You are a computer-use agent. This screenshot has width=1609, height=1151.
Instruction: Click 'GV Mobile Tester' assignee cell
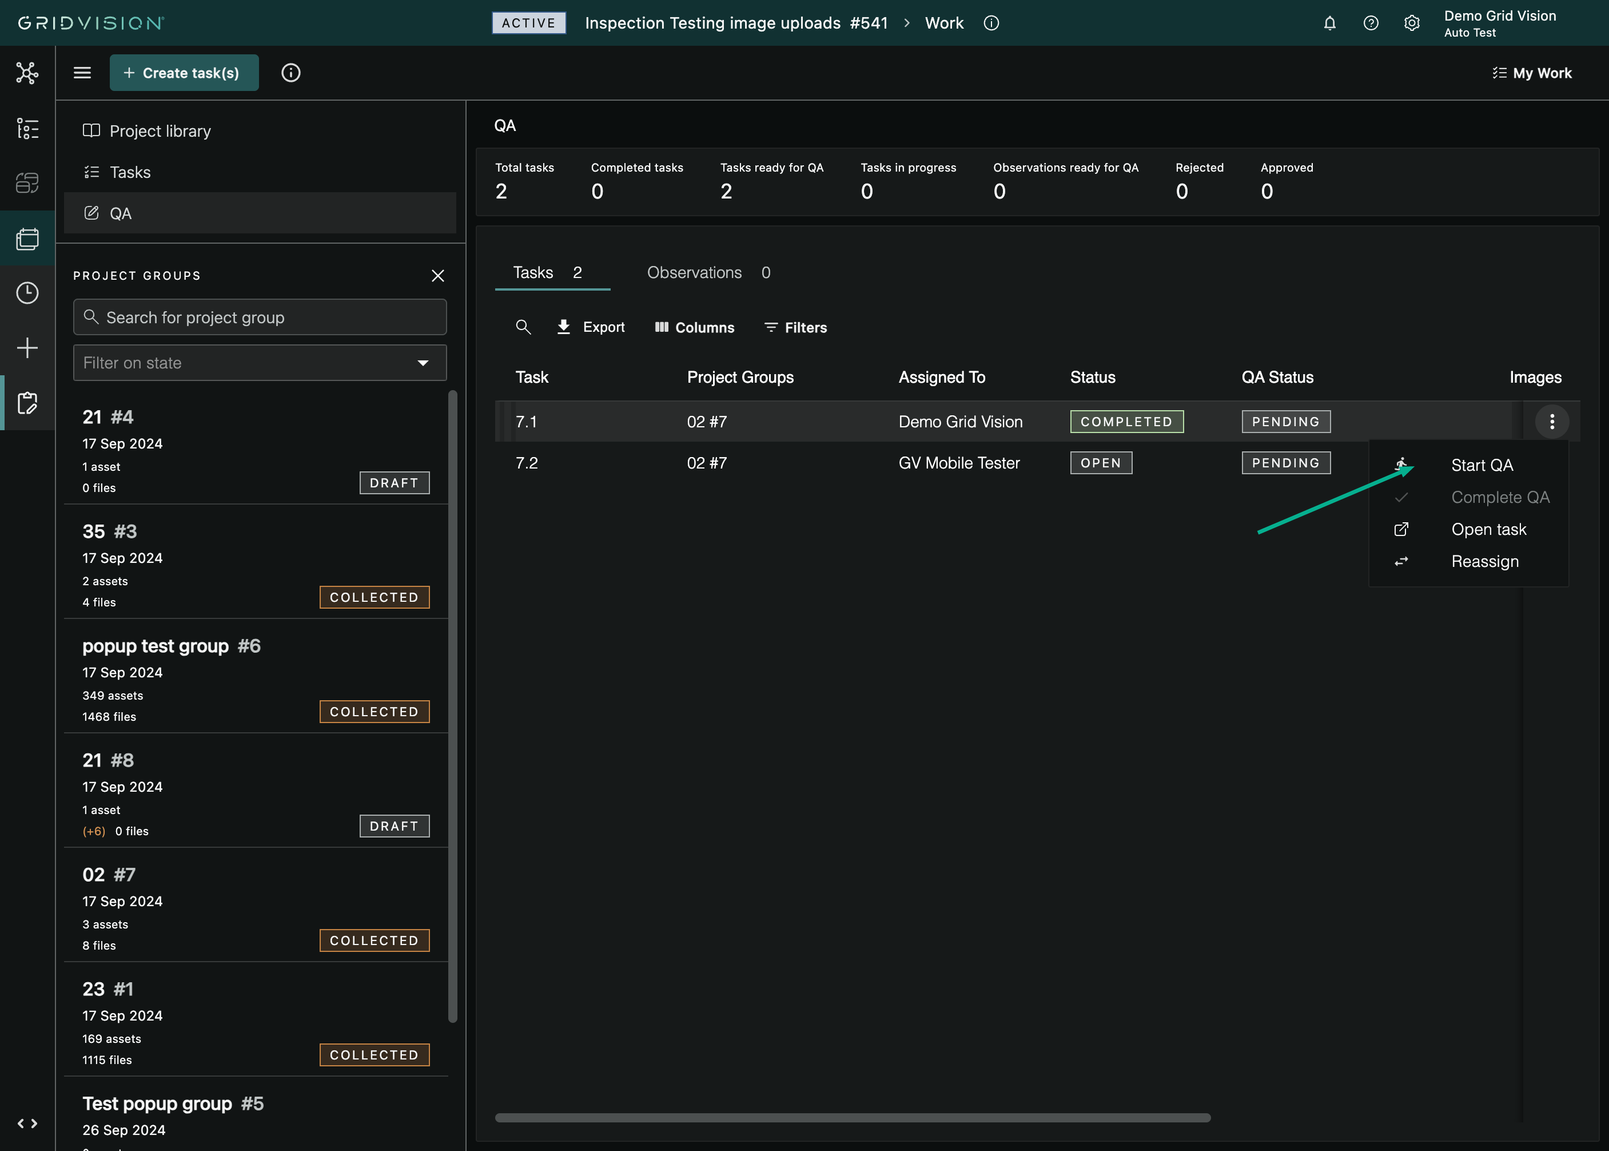point(959,463)
